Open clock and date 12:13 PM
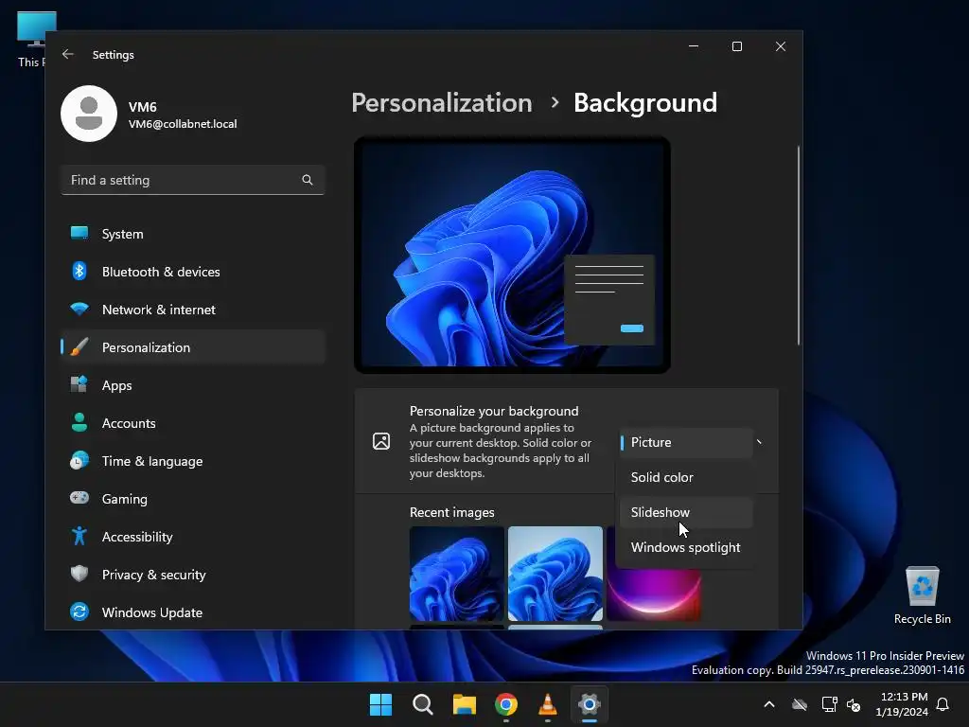The height and width of the screenshot is (727, 969). tap(902, 704)
